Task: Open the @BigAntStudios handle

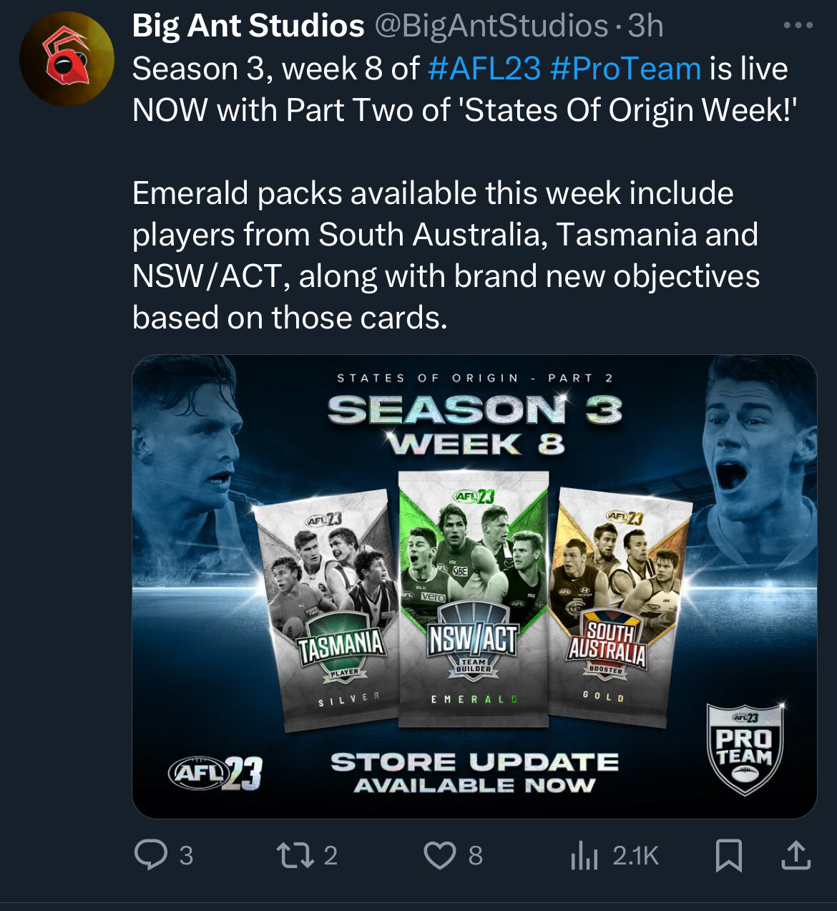Action: pyautogui.click(x=491, y=26)
